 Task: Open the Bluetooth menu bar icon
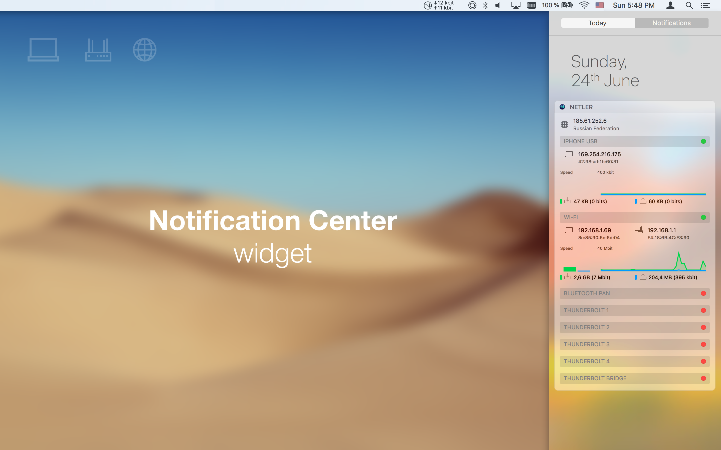485,5
